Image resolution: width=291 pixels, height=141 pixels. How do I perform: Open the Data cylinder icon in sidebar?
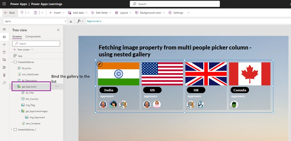pyautogui.click(x=4, y=52)
